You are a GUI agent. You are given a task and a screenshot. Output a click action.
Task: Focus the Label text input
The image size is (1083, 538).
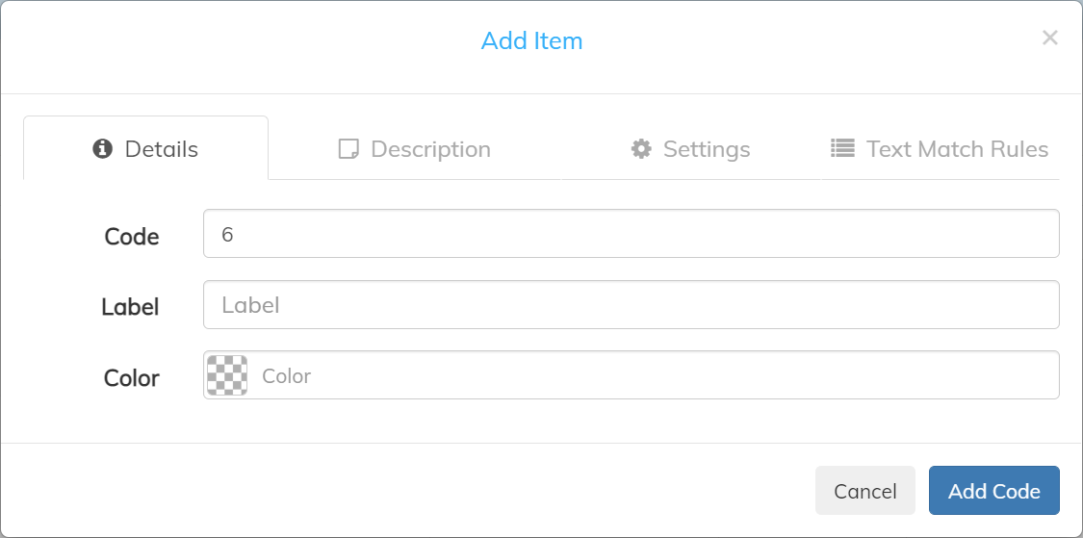tap(632, 304)
